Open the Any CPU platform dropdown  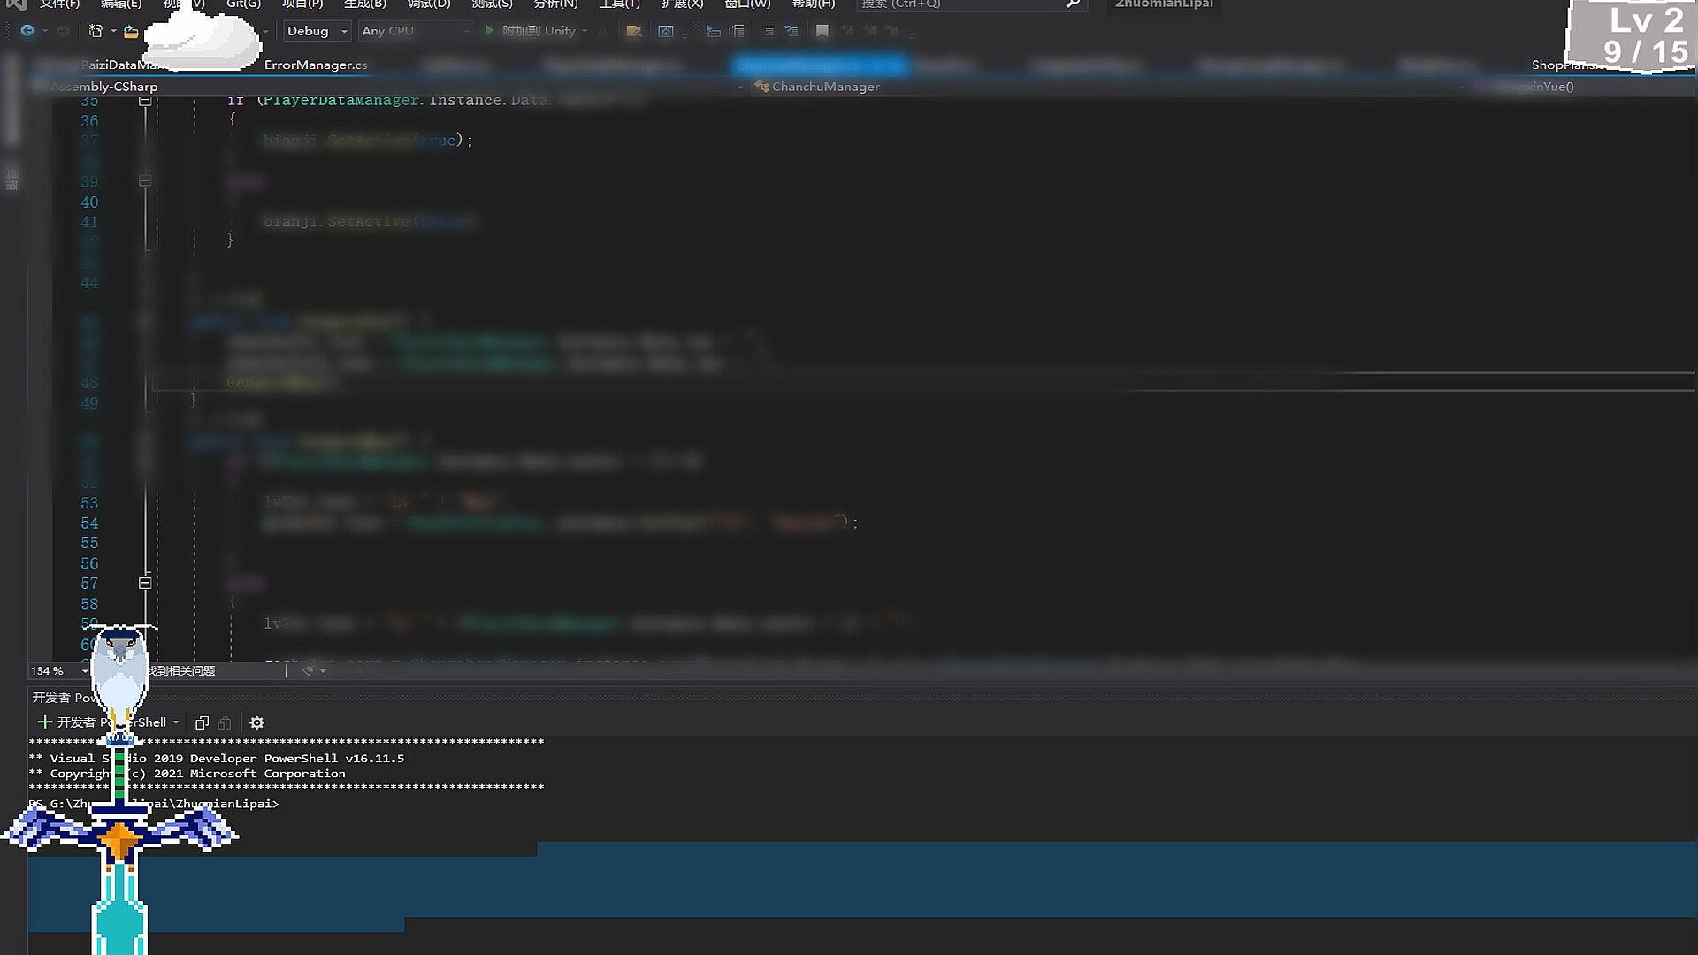pos(414,31)
